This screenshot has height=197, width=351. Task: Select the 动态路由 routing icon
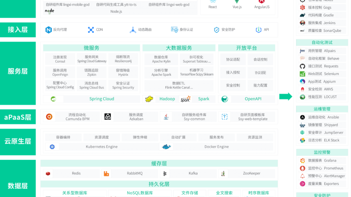[133, 30]
